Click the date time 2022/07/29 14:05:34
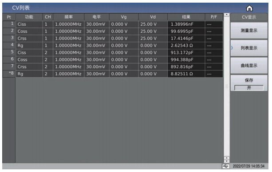Screen dimensions: 272x172 pos(248,166)
